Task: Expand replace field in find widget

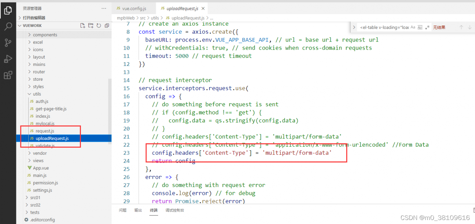Action: click(x=354, y=27)
